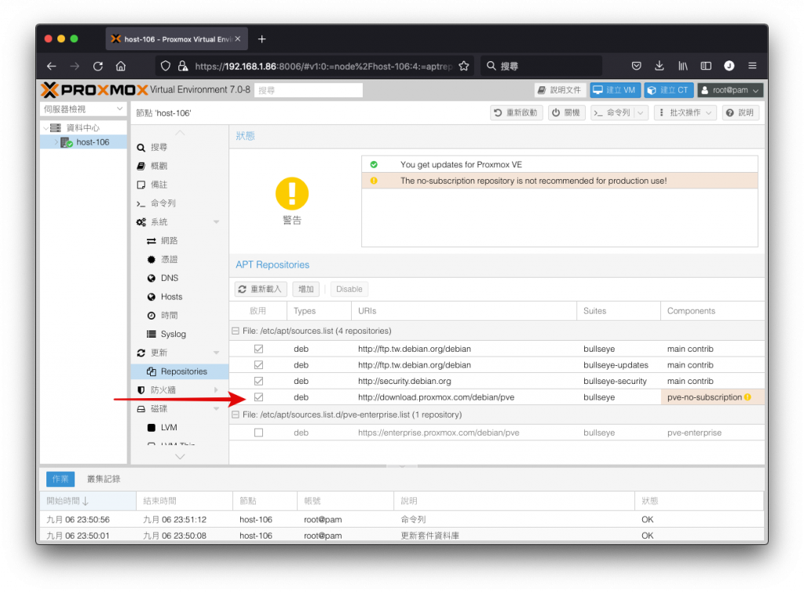The height and width of the screenshot is (592, 804).
Task: Switch to the 作業 tasks tab
Action: point(60,479)
